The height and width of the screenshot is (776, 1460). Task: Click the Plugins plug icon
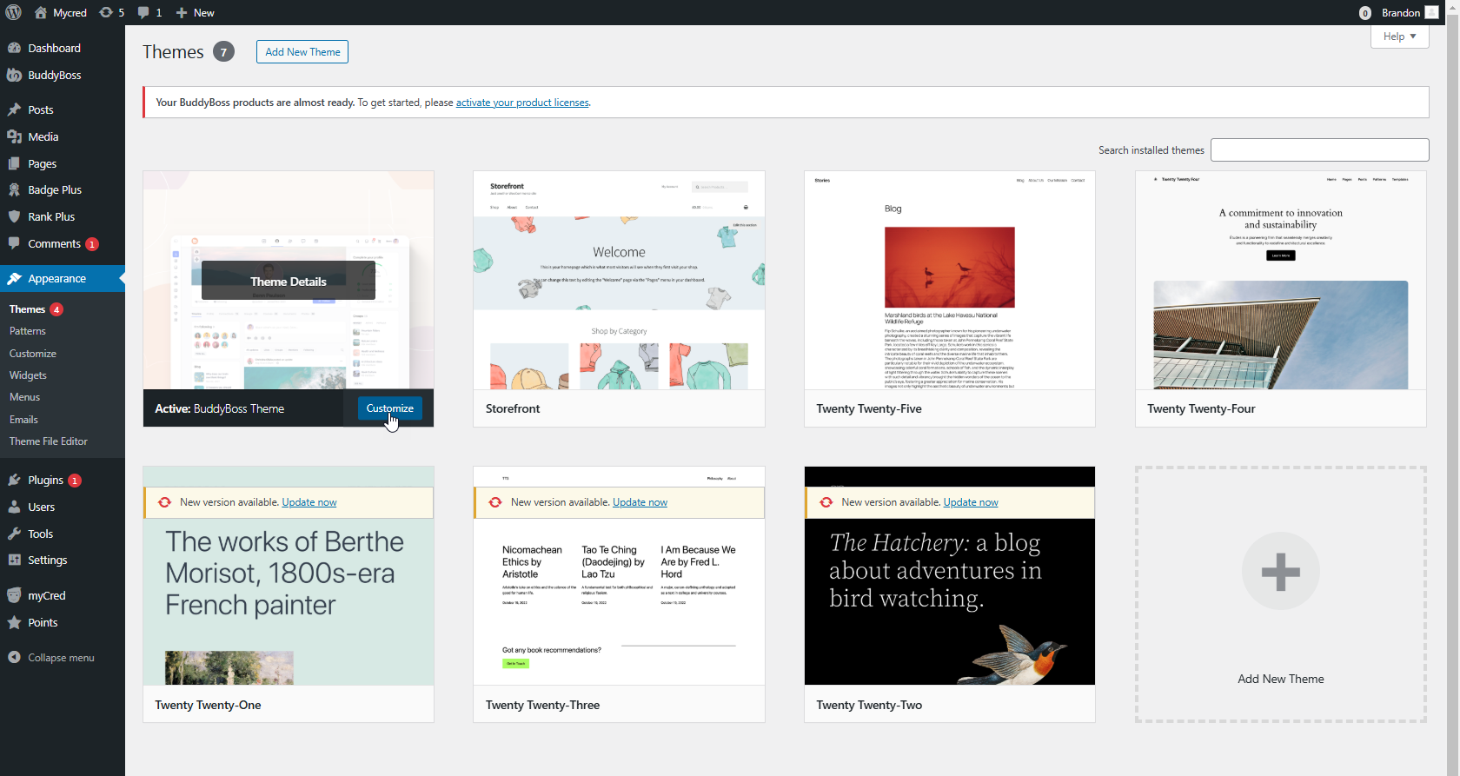click(x=14, y=480)
